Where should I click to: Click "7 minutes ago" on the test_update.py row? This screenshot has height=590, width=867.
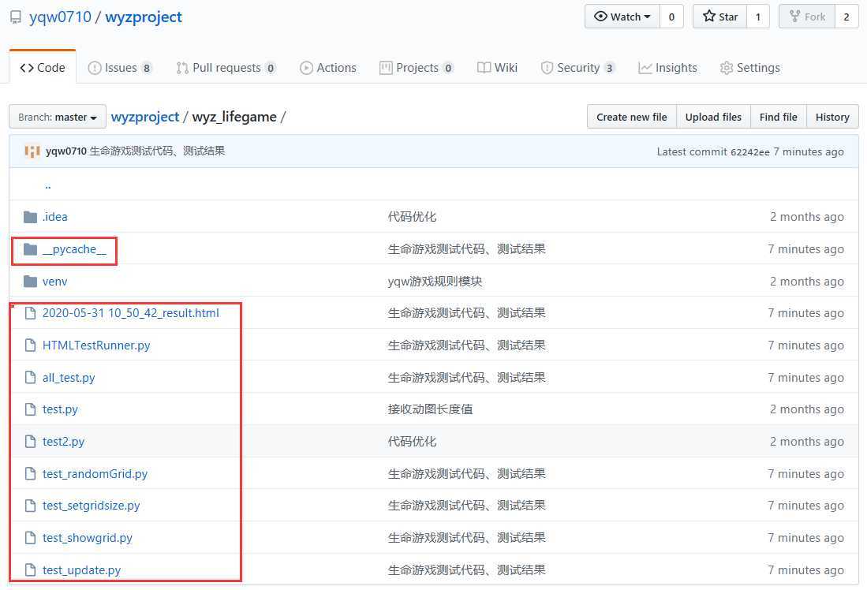click(805, 570)
